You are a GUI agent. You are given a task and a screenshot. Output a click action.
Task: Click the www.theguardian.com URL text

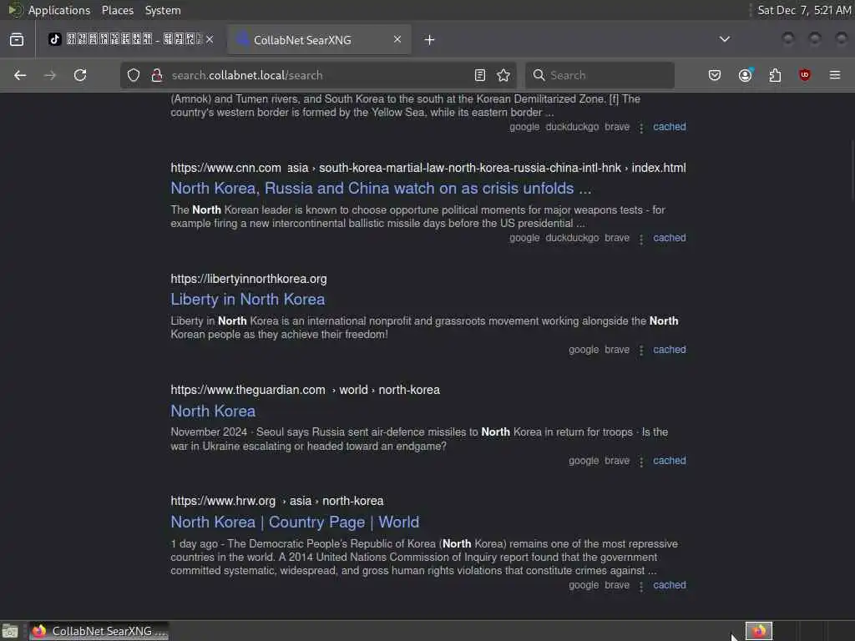click(x=247, y=391)
